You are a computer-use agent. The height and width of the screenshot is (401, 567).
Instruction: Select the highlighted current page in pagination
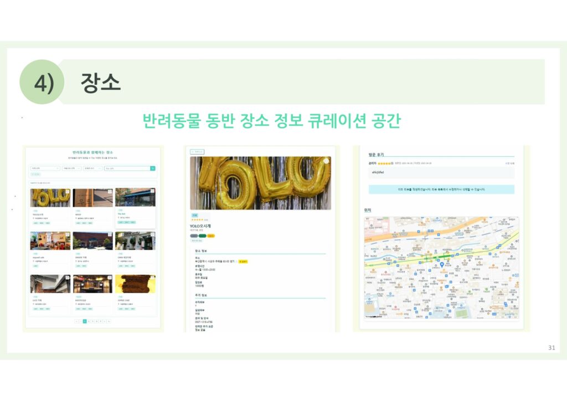[x=85, y=321]
